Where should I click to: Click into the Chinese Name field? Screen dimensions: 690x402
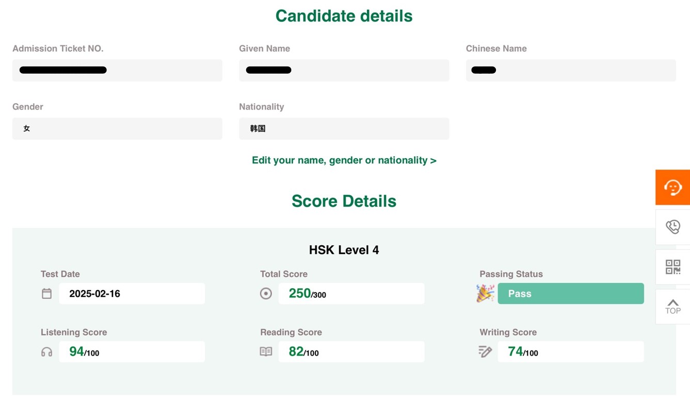click(571, 70)
